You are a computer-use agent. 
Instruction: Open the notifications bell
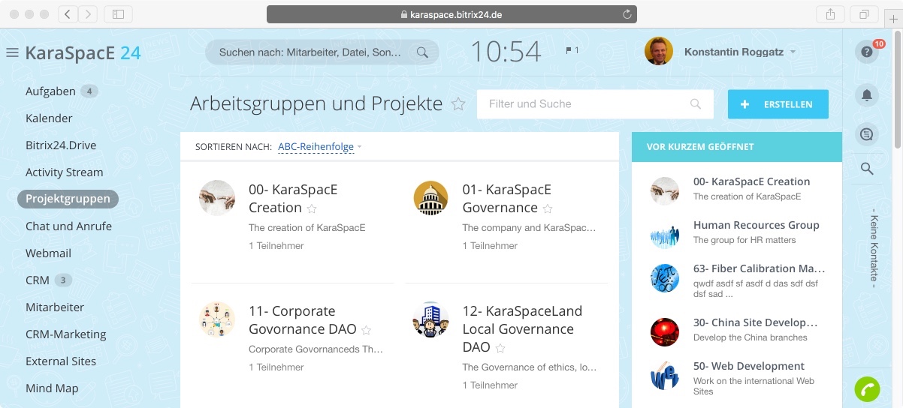867,94
